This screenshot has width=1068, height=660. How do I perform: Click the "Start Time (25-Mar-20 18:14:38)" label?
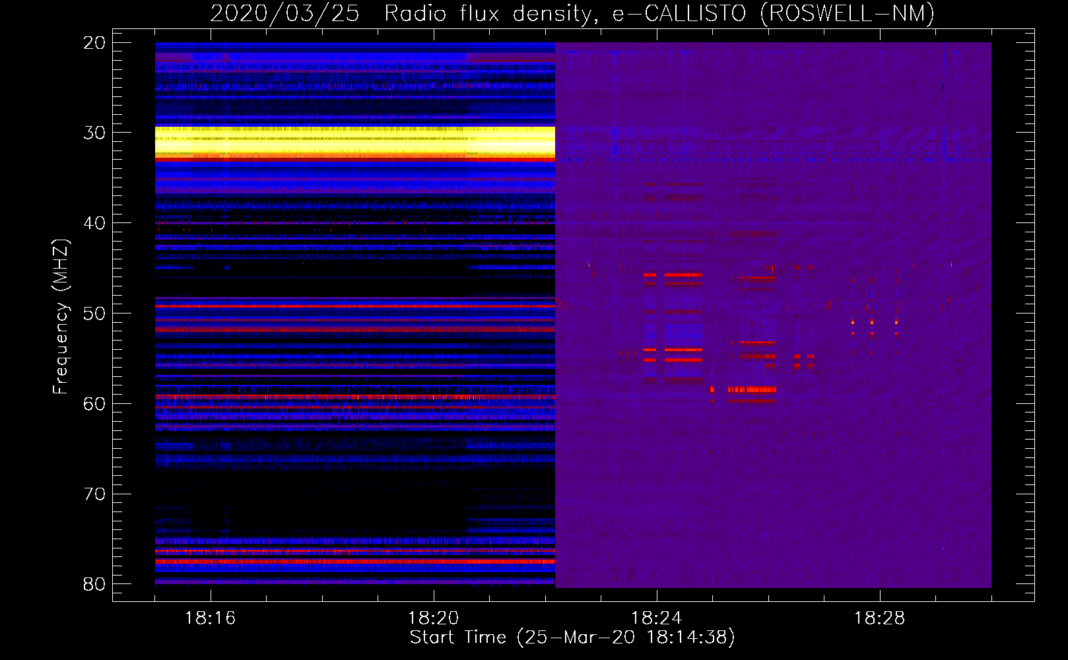point(572,638)
